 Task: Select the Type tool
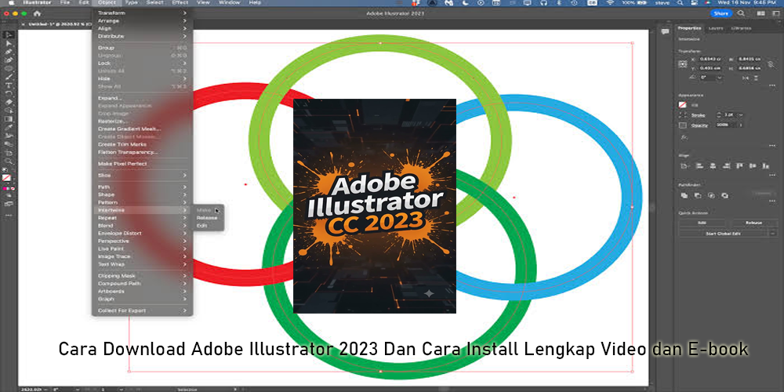click(9, 85)
